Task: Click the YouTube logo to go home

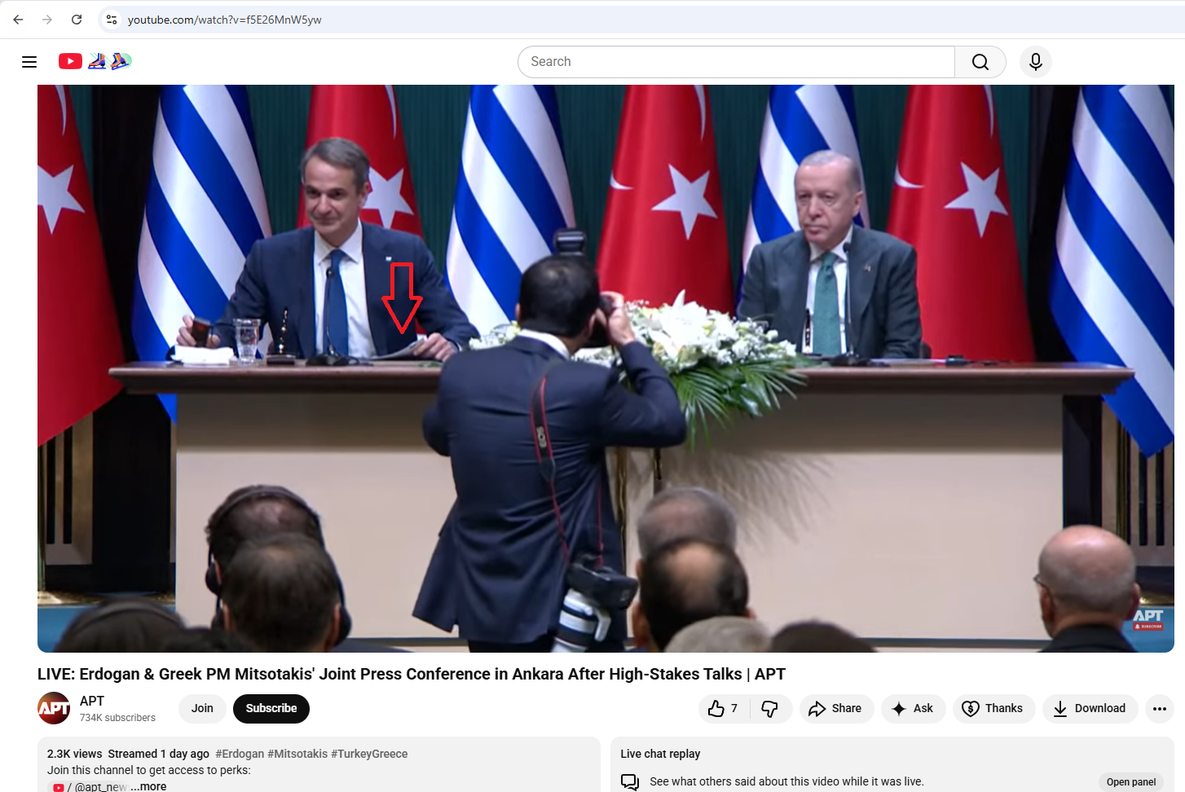Action: pos(70,61)
